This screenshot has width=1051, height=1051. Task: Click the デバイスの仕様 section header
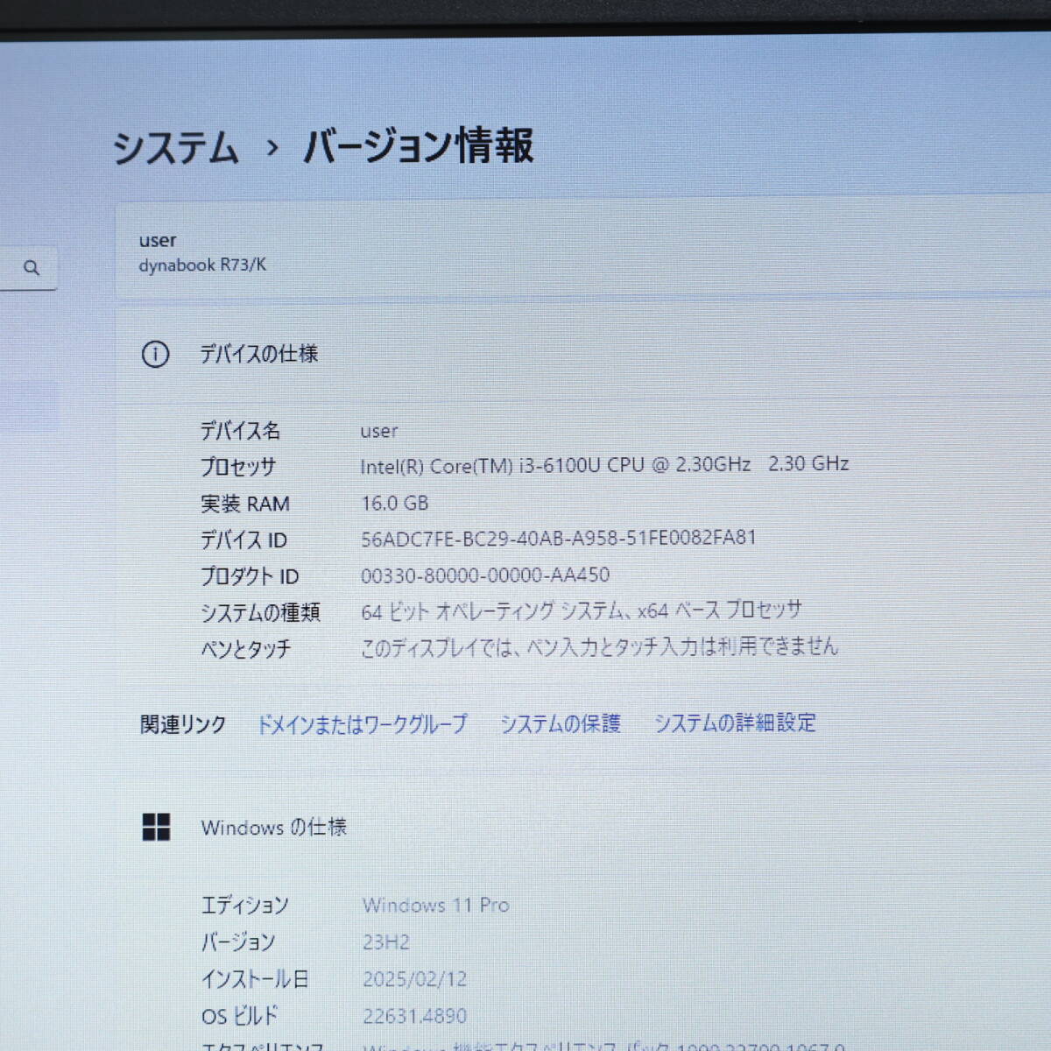(258, 354)
